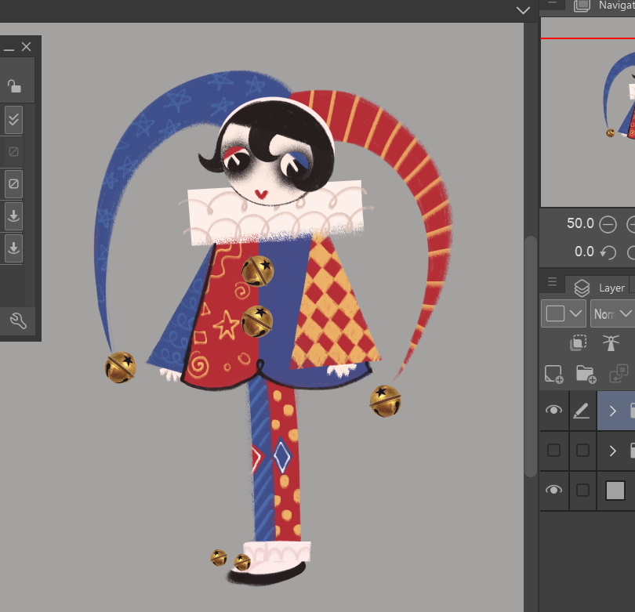Click the canvas vertical scrollbar
The image size is (635, 612).
[530, 357]
